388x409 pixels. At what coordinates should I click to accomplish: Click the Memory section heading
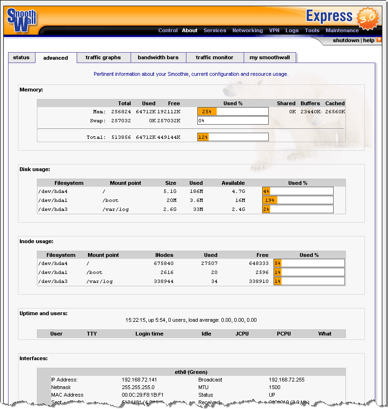31,90
